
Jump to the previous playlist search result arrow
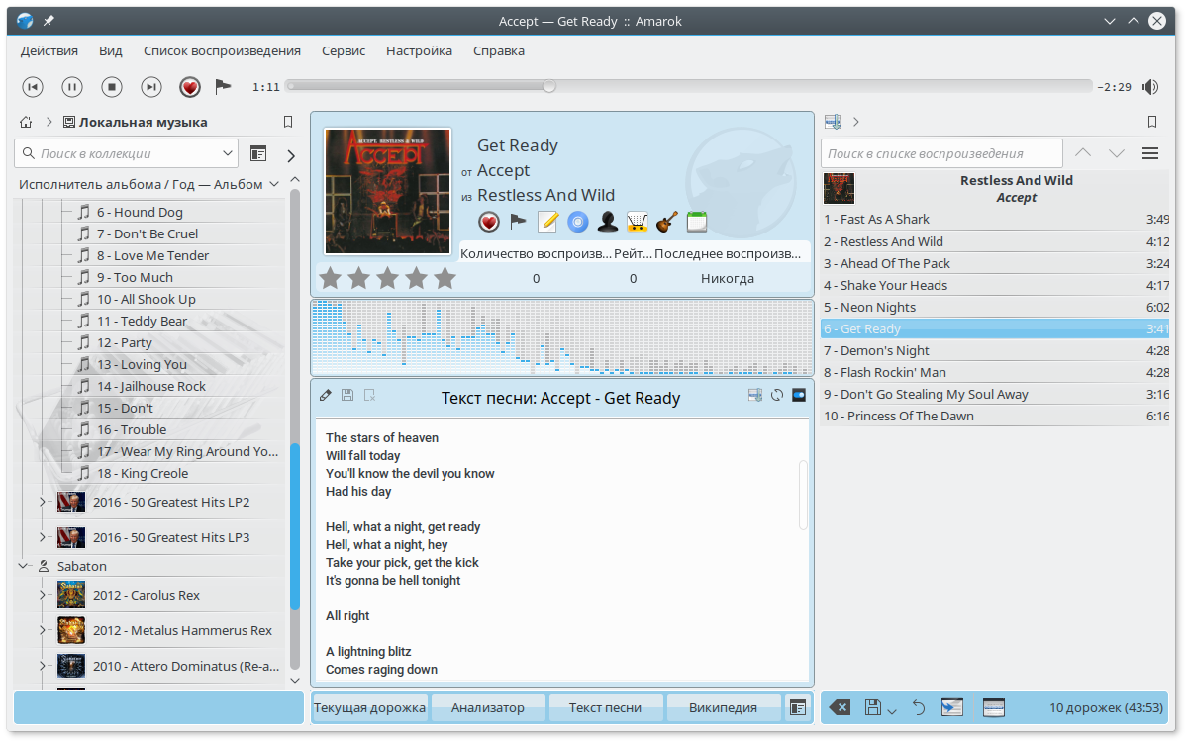[x=1083, y=153]
